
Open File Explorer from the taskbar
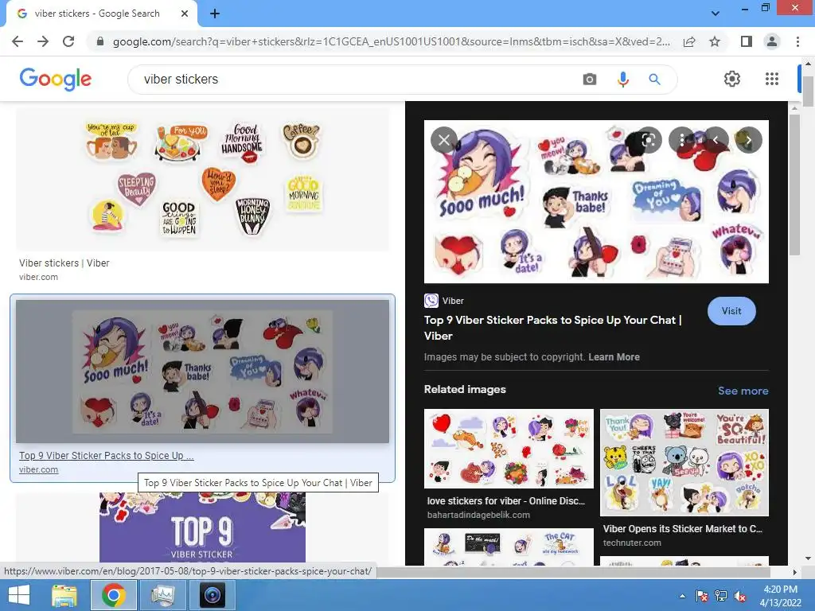click(64, 595)
